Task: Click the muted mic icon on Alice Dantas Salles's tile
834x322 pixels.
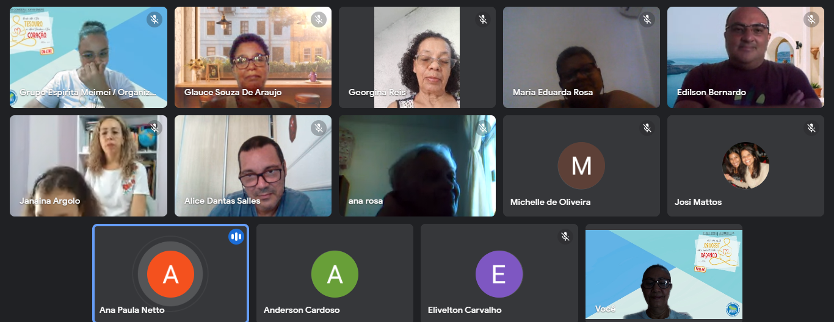Action: click(x=319, y=128)
